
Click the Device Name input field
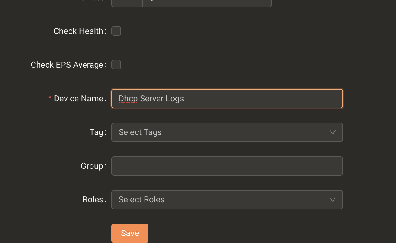click(x=227, y=99)
